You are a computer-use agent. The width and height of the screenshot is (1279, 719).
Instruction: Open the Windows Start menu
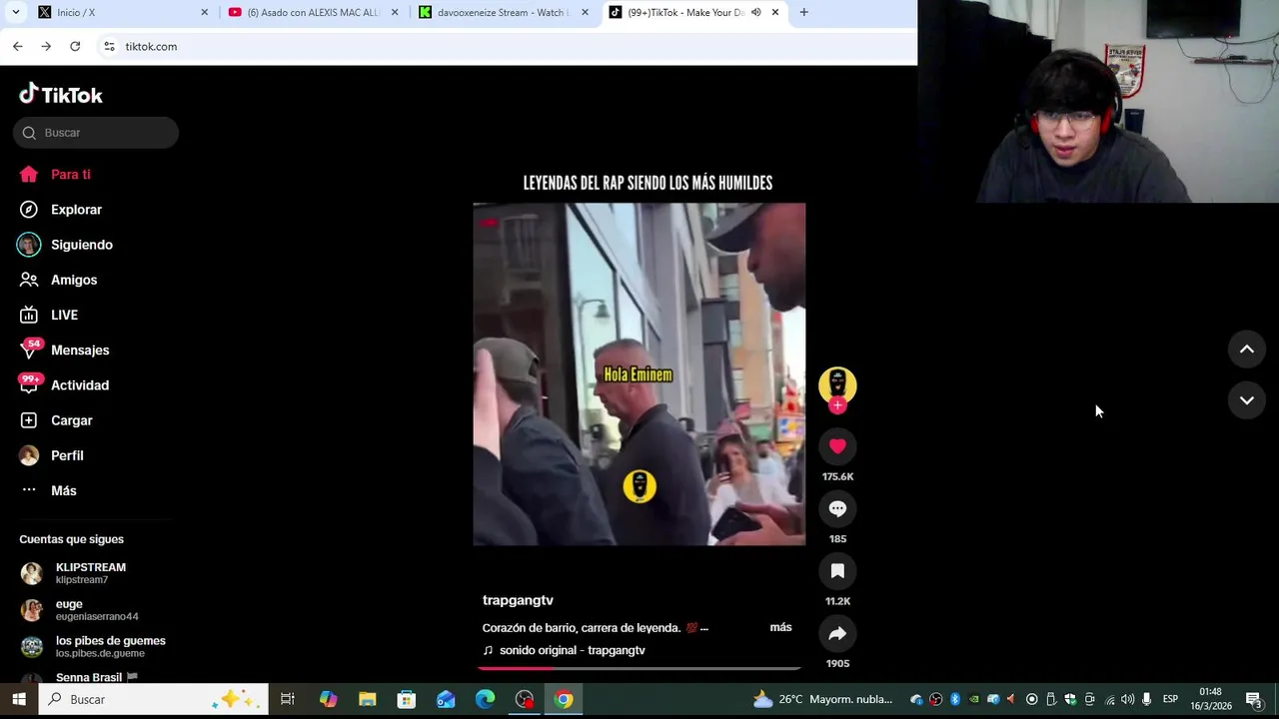[19, 699]
